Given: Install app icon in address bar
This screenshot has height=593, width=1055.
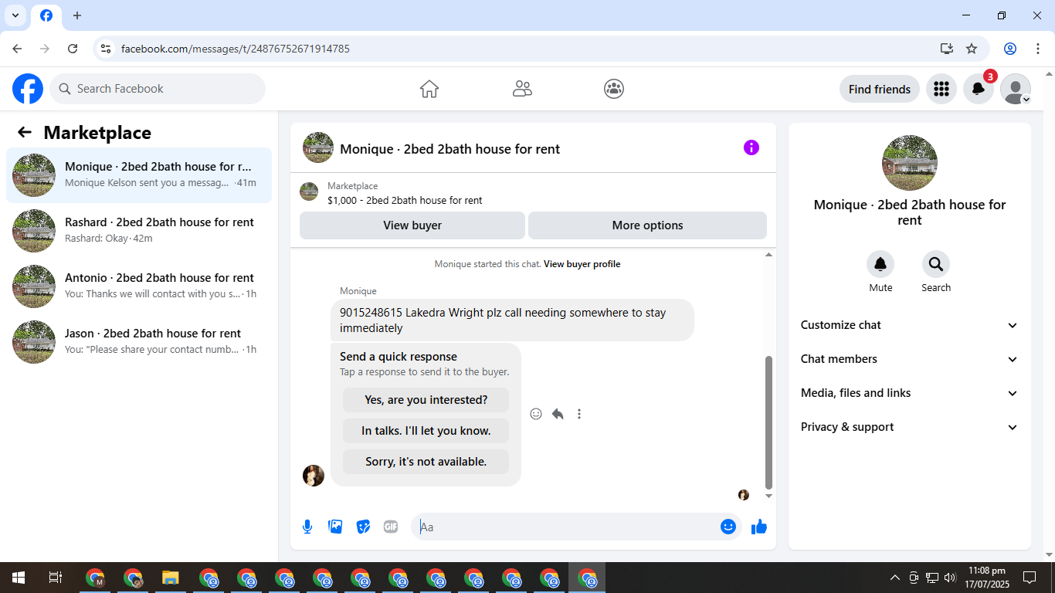Looking at the screenshot, I should click(x=947, y=49).
